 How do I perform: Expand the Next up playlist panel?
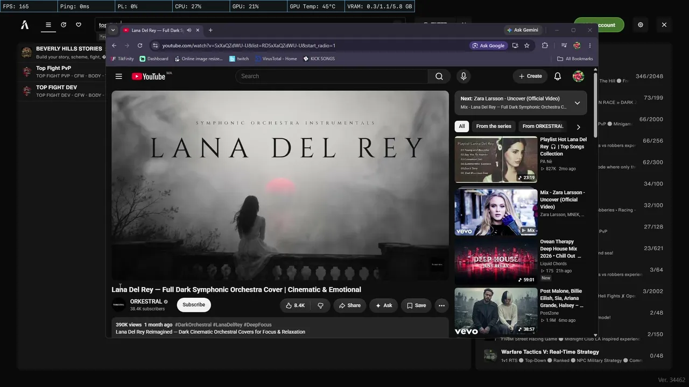[577, 103]
